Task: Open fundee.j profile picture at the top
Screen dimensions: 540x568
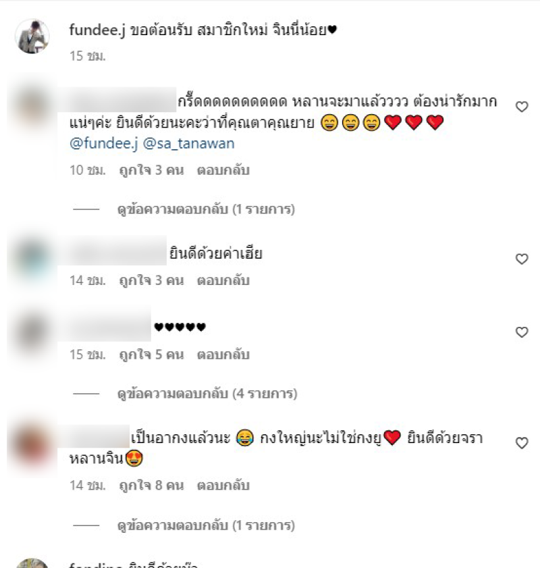Action: click(32, 36)
